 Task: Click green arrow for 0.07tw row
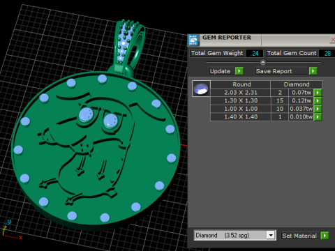click(x=318, y=93)
